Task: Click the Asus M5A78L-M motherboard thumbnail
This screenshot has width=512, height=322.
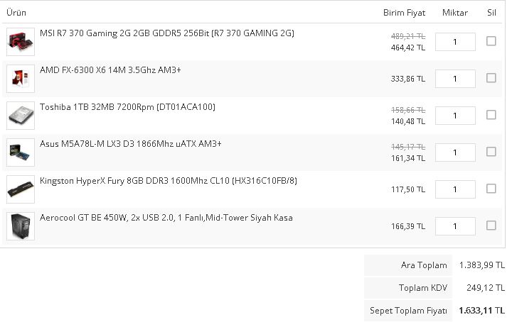Action: (x=21, y=152)
